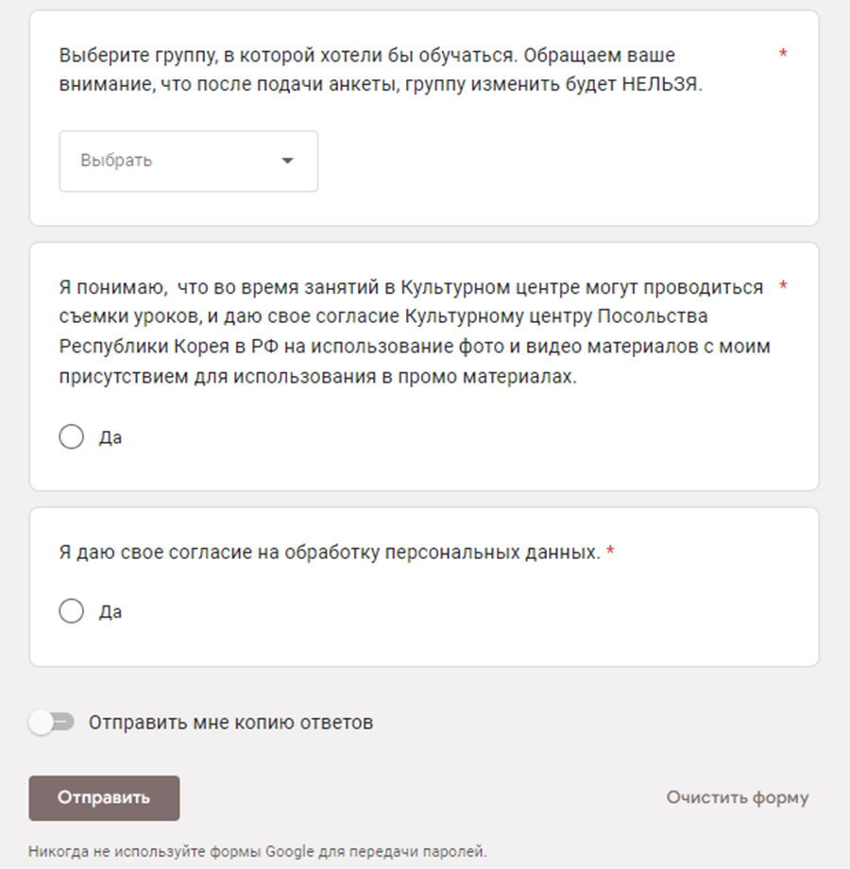Image resolution: width=850 pixels, height=869 pixels.
Task: Toggle "Отправить мне копию ответов" switch
Action: click(x=51, y=723)
